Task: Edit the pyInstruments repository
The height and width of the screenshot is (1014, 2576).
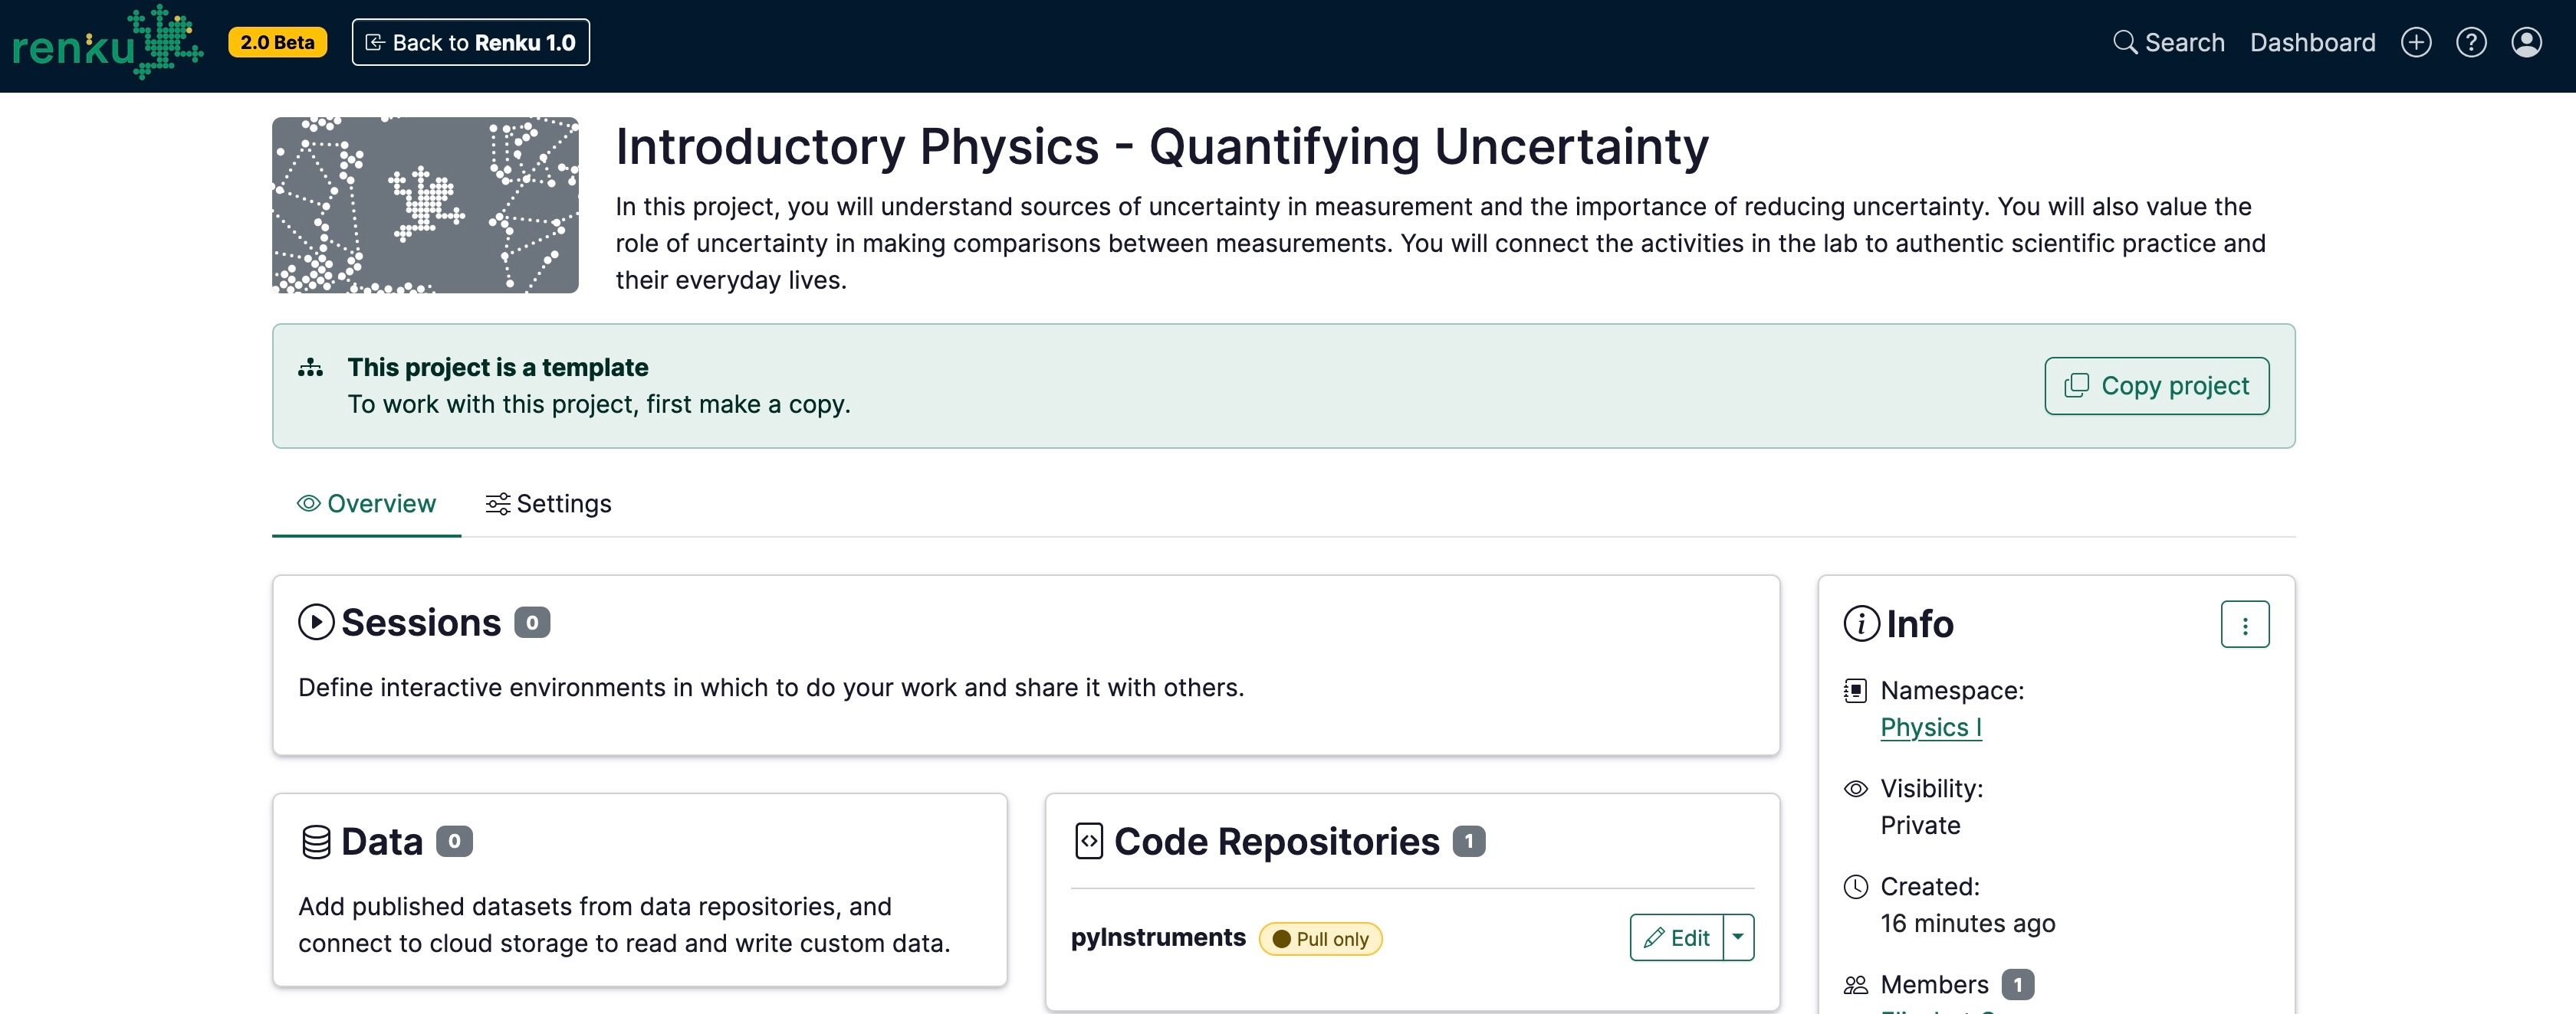Action: pos(1676,937)
